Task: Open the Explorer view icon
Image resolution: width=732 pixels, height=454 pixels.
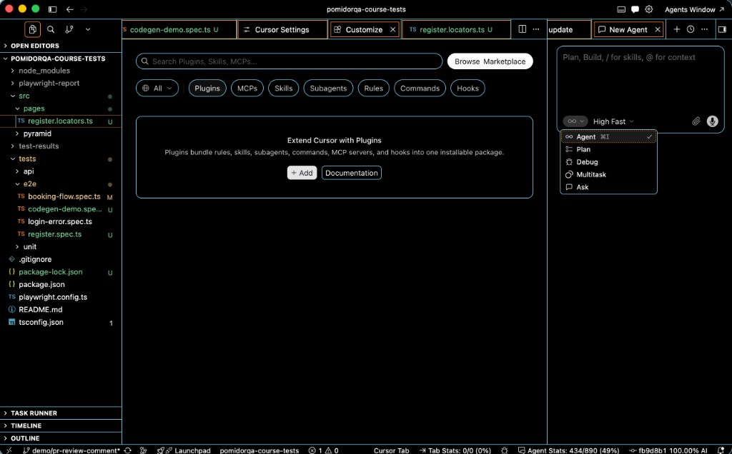Action: coord(32,29)
